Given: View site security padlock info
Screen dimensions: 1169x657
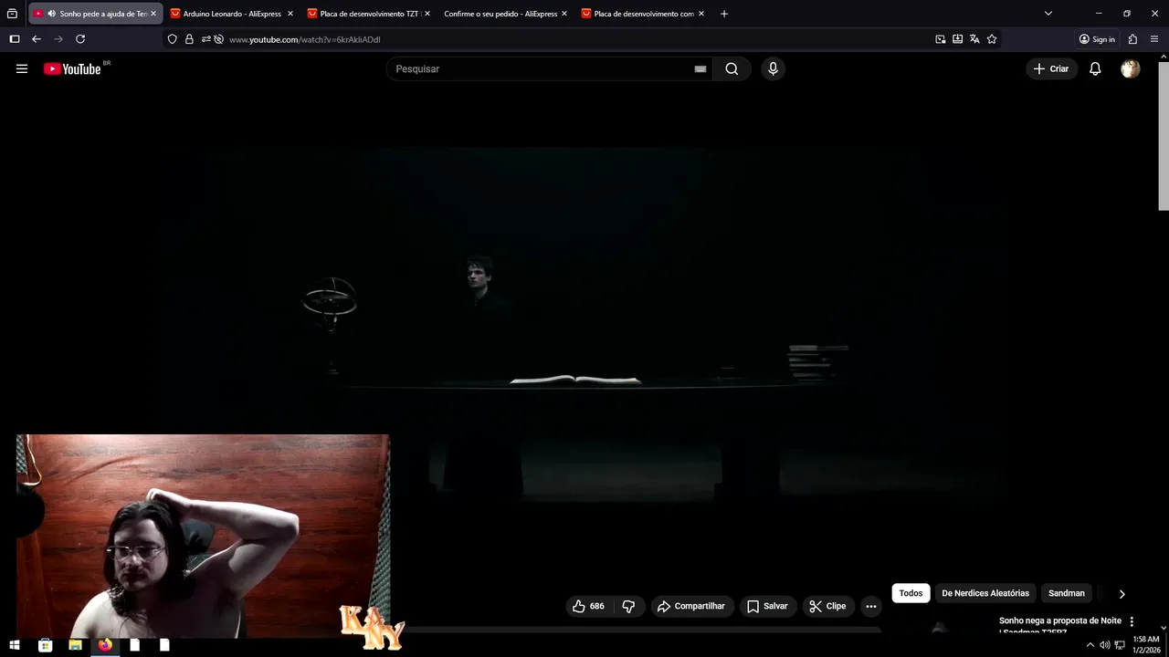Looking at the screenshot, I should (189, 39).
